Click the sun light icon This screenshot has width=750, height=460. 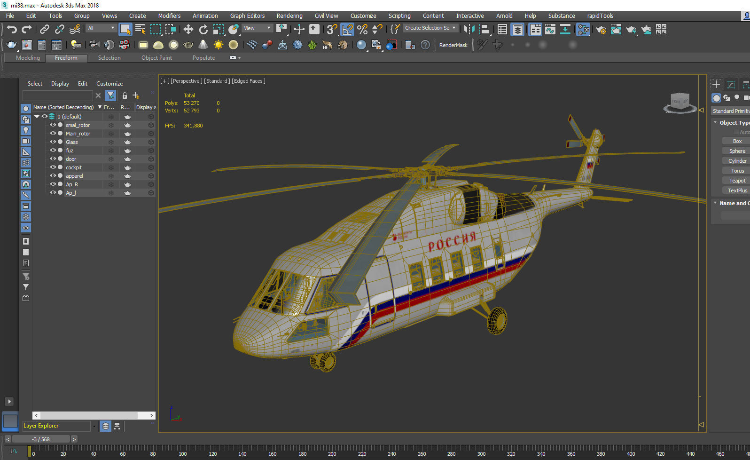click(218, 45)
